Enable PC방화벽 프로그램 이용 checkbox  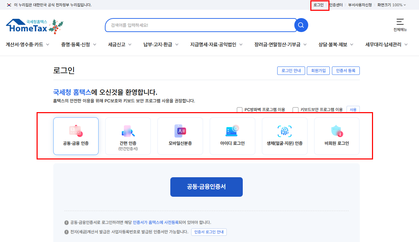tap(240, 110)
